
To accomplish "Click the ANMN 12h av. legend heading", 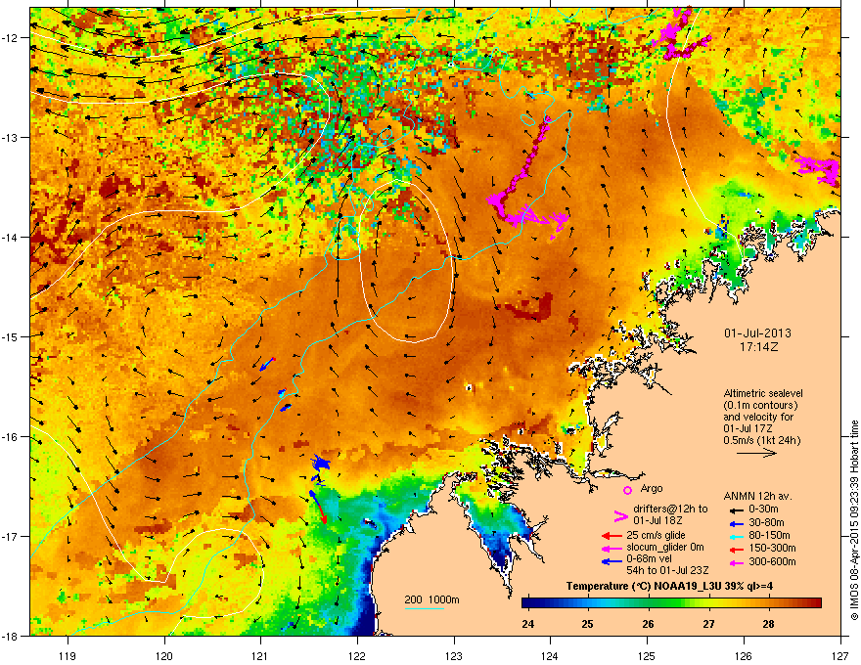I will pos(759,495).
